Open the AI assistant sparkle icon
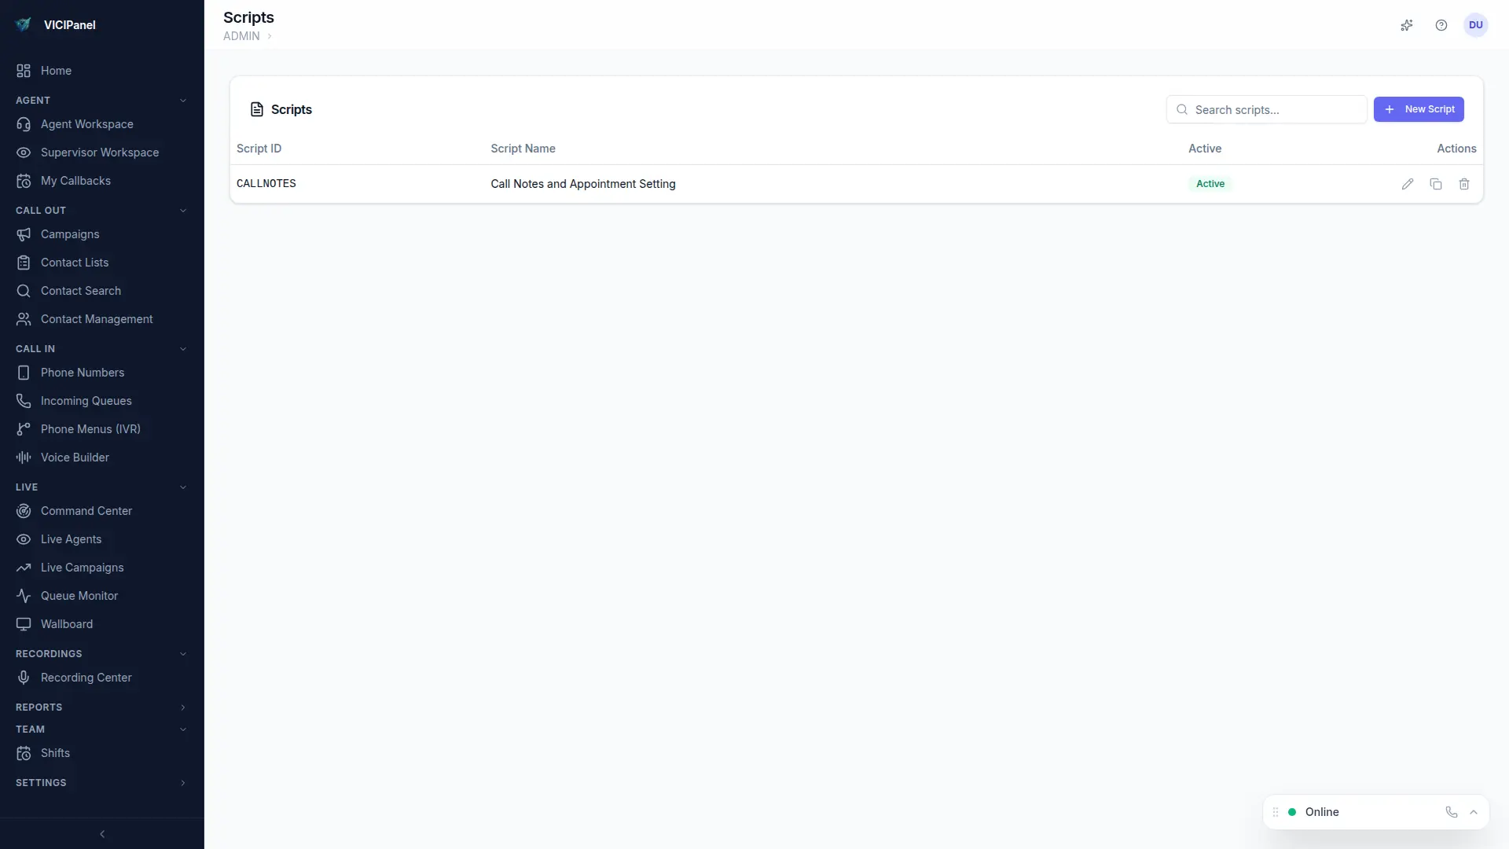1509x849 pixels. click(1407, 25)
